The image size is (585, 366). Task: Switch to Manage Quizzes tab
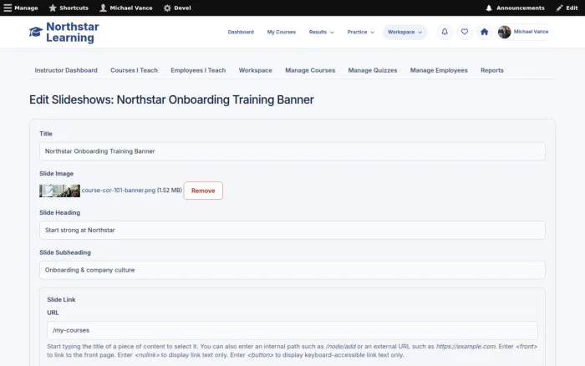tap(373, 70)
